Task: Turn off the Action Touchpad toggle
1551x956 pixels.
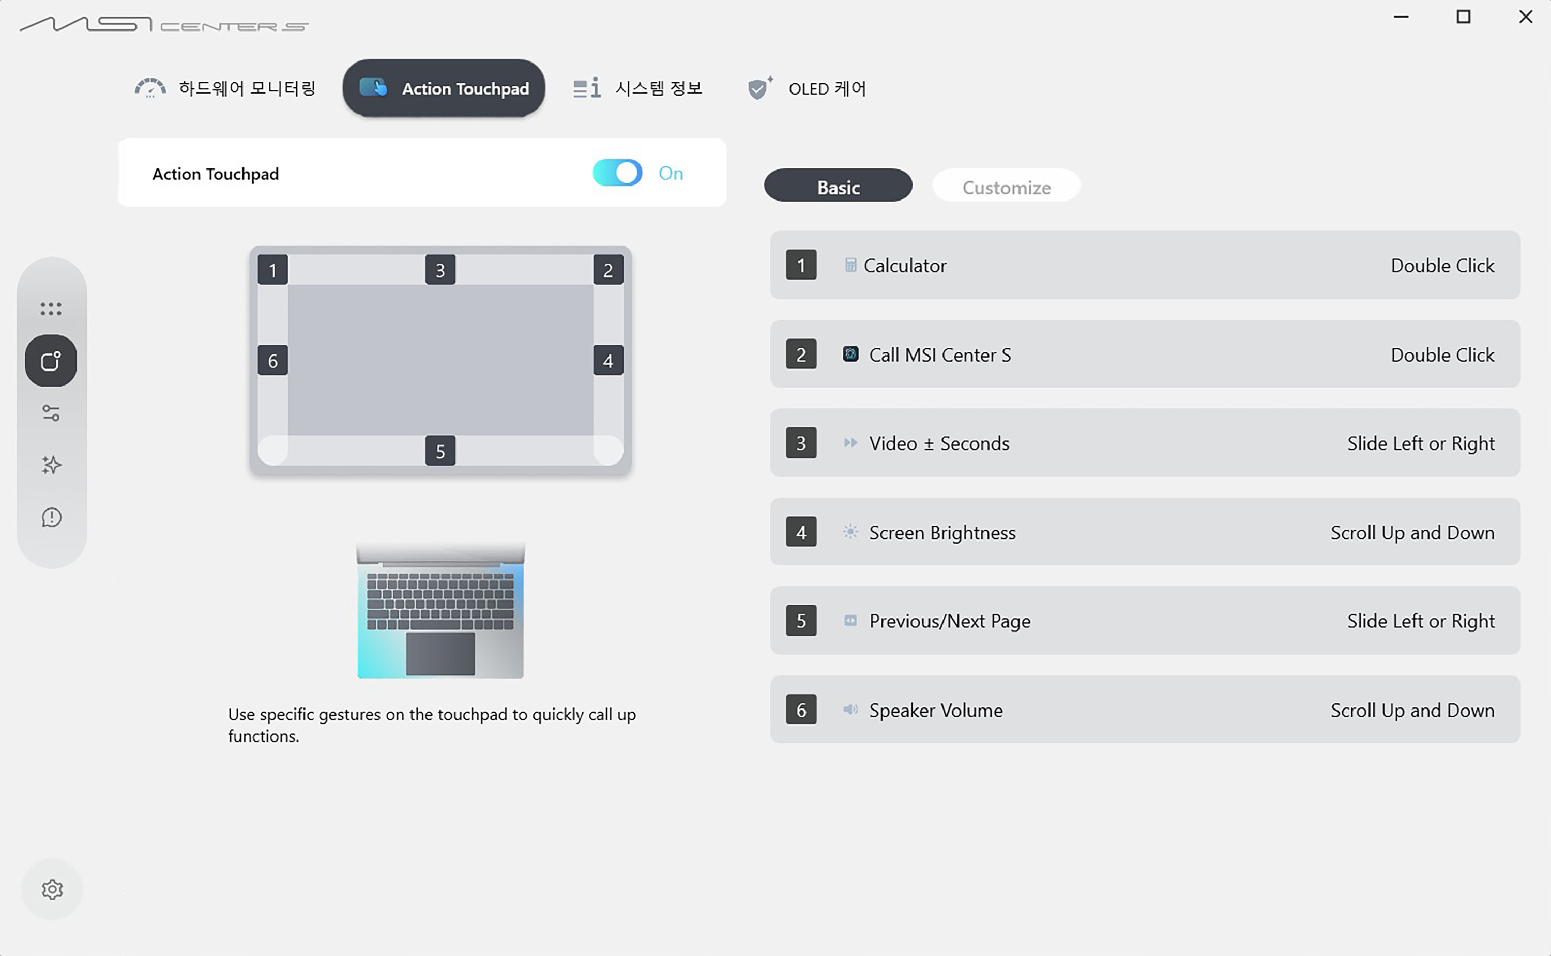Action: pos(617,173)
